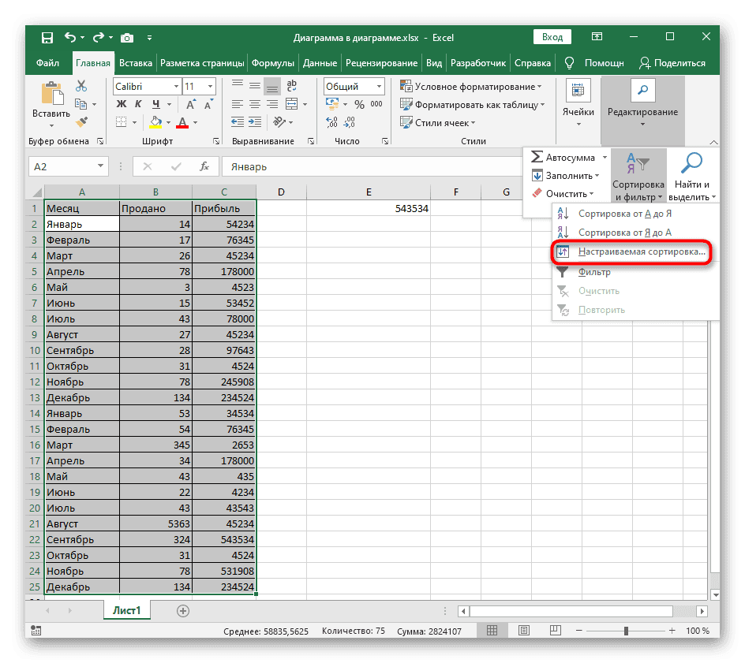Viewport: 745px width, 663px height.
Task: Click the Save icon in the title bar
Action: click(47, 37)
